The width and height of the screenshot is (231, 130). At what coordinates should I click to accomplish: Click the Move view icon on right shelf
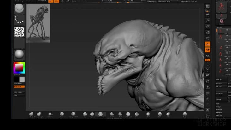coord(208,76)
